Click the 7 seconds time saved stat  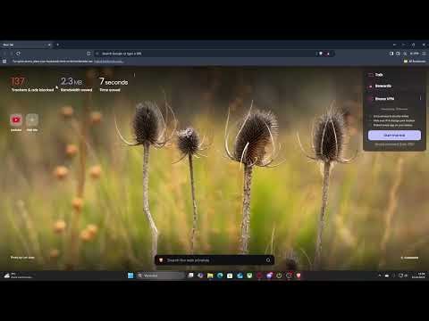coord(114,85)
